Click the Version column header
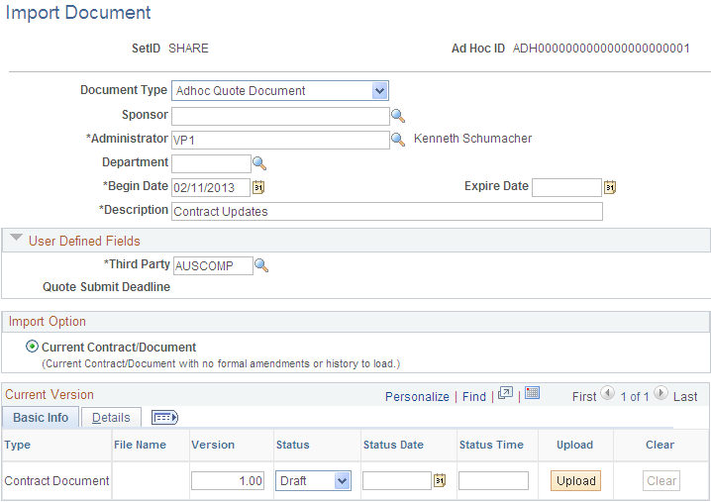 [x=213, y=445]
